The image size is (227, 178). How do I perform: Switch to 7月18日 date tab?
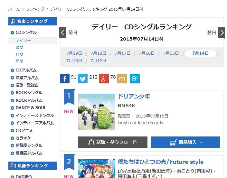coord(98,53)
